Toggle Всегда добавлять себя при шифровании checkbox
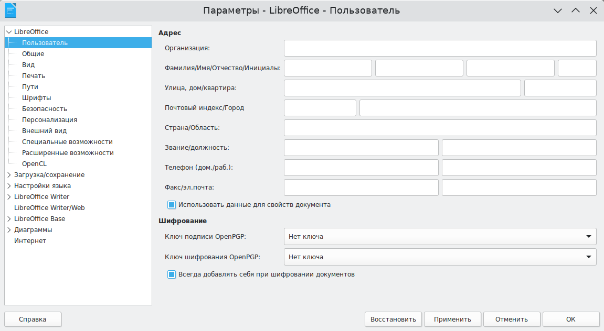This screenshot has width=604, height=331. 172,274
